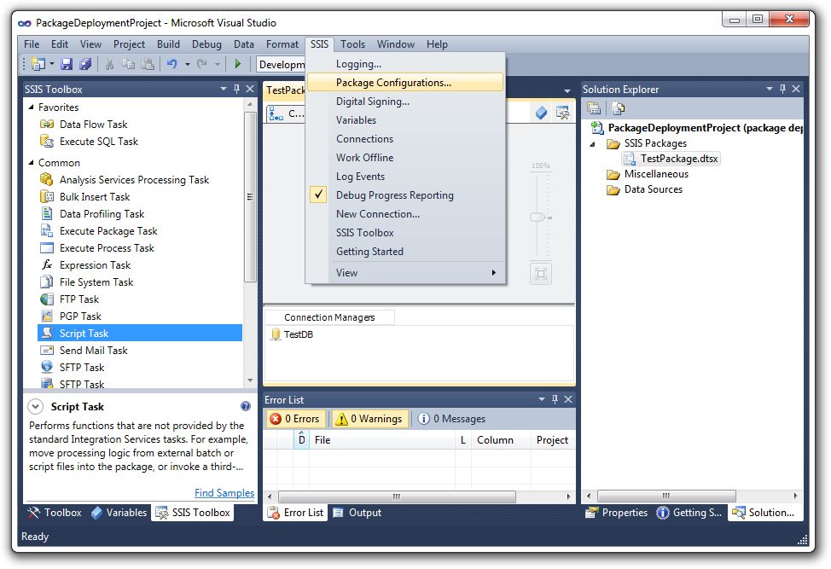831x569 pixels.
Task: Open the Getting Started bottom tab
Action: tap(689, 513)
